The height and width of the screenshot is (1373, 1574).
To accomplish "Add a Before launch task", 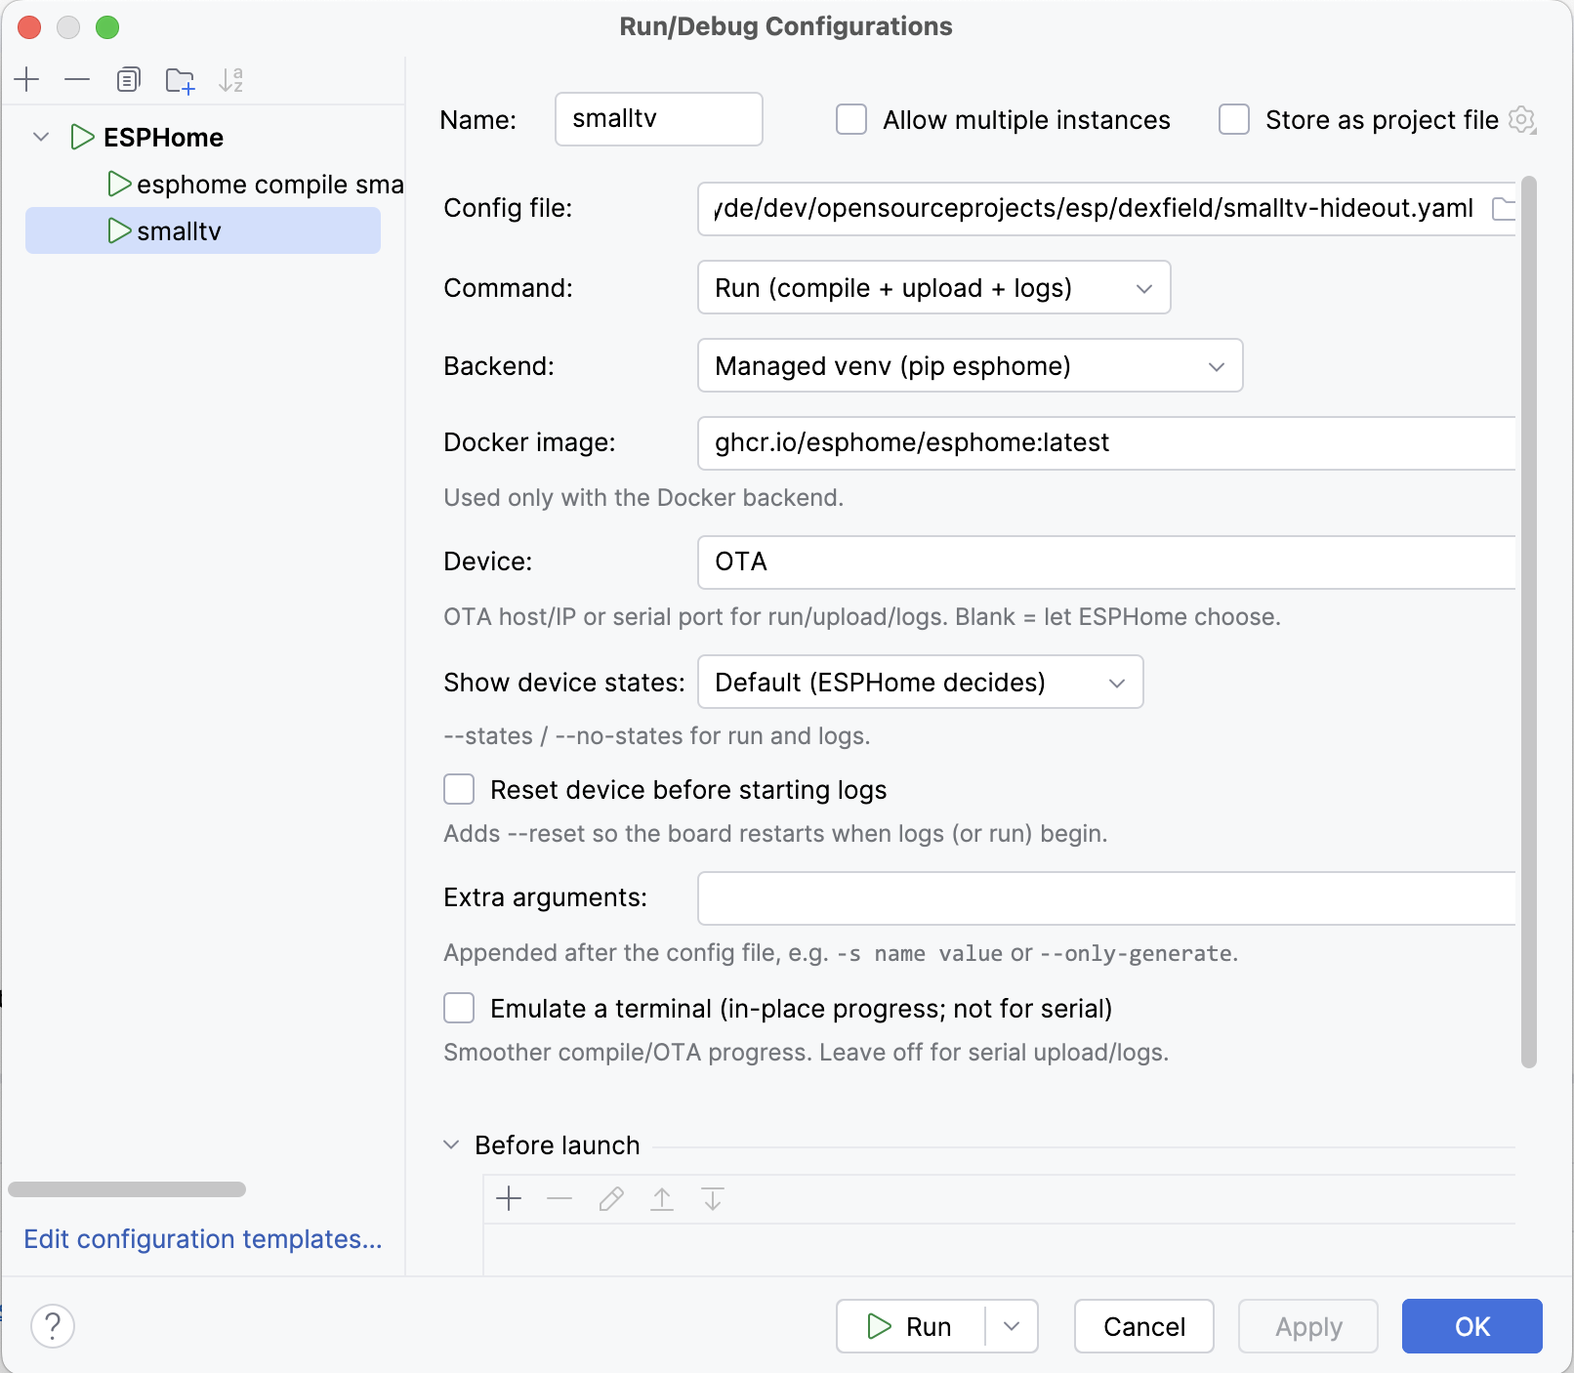I will [x=509, y=1198].
